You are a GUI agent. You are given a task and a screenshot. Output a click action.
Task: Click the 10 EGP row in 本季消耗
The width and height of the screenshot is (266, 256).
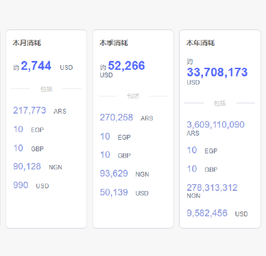(x=115, y=137)
